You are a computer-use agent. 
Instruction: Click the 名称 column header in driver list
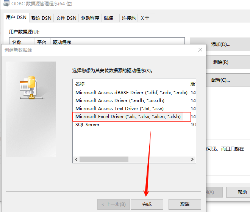click(x=130, y=84)
